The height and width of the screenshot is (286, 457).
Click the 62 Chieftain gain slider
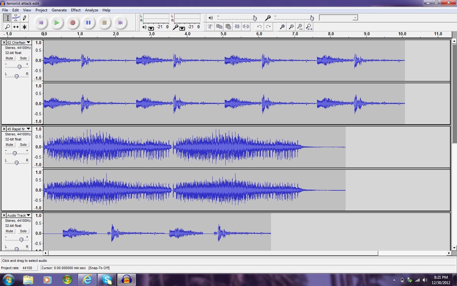click(19, 67)
